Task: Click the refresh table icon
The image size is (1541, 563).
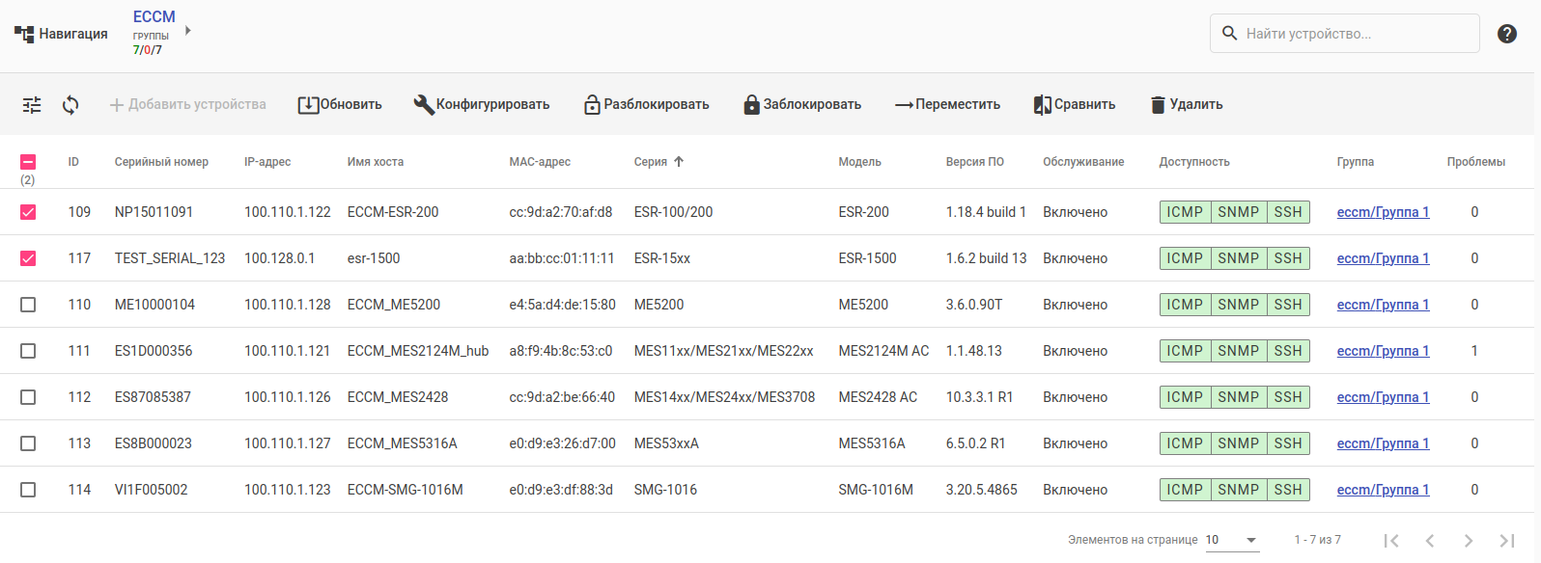Action: pos(70,105)
